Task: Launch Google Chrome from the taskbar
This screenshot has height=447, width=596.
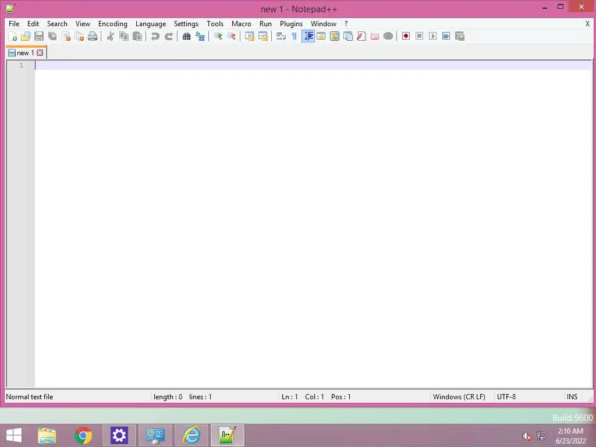Action: coord(83,435)
